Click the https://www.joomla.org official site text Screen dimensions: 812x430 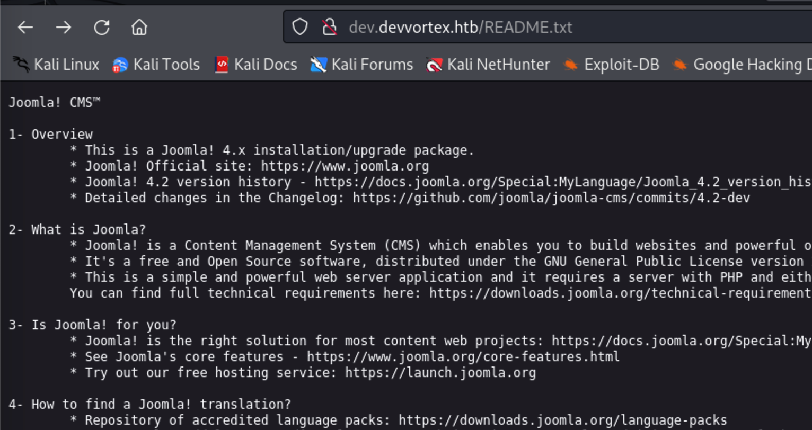click(x=345, y=166)
